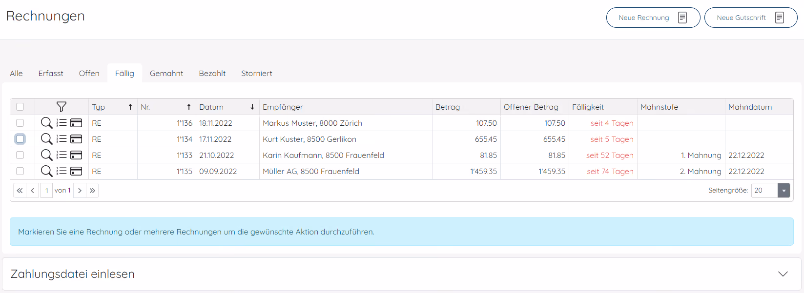The height and width of the screenshot is (293, 804).
Task: Click payment card icon for invoice 1'135
Action: [x=76, y=171]
